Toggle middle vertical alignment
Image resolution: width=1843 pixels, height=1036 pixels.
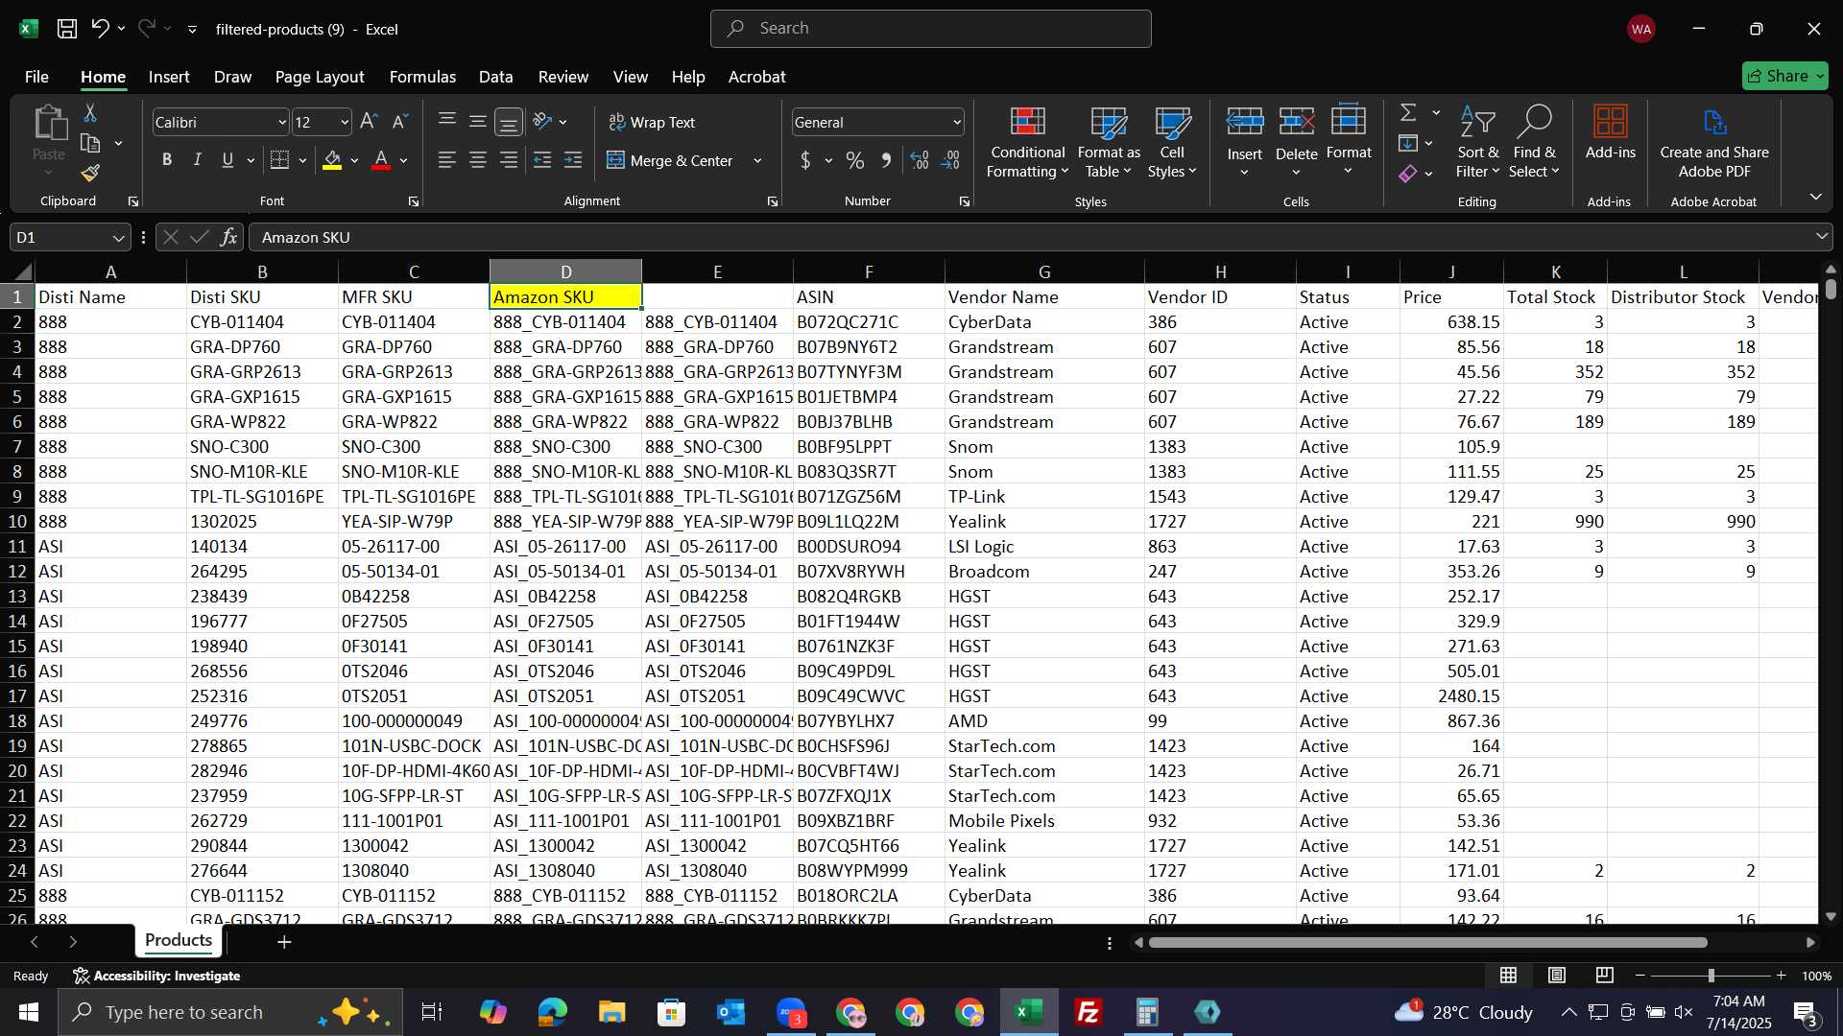tap(478, 122)
